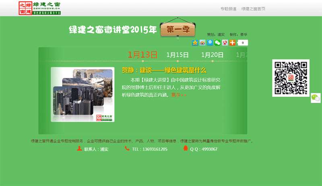Click the 绿建之窗 logo in header
Screen dimensions: 322x186
click(39, 8)
